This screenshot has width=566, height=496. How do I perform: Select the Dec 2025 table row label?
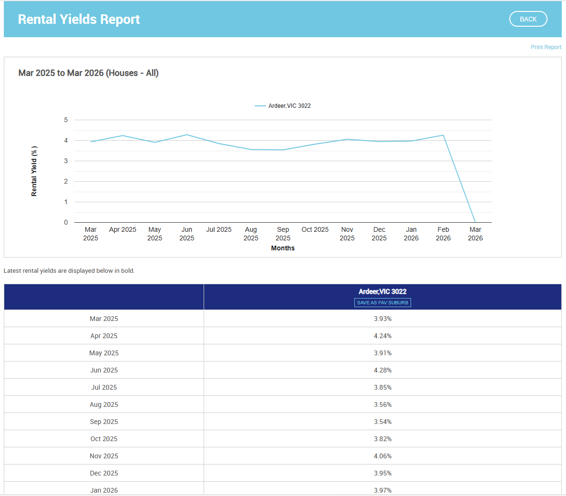coord(104,473)
